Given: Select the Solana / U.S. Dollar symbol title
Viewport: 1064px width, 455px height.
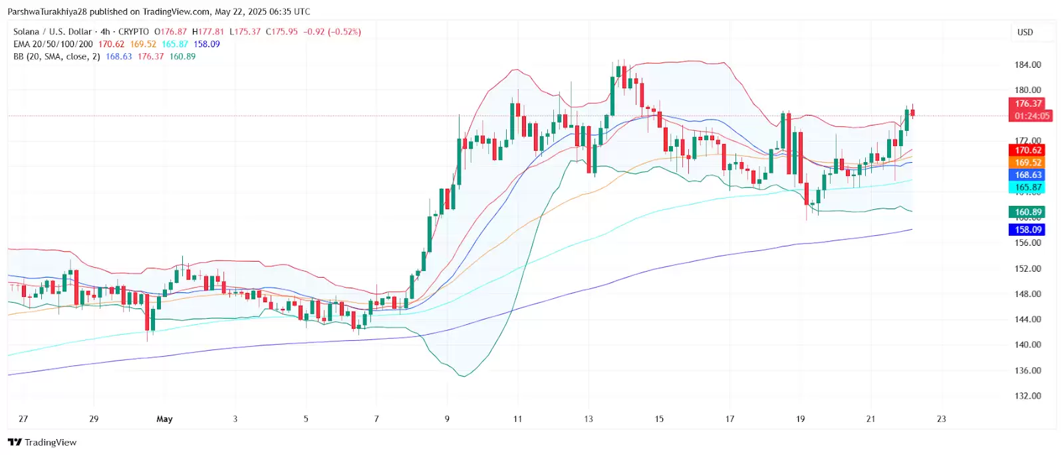Looking at the screenshot, I should [x=53, y=32].
